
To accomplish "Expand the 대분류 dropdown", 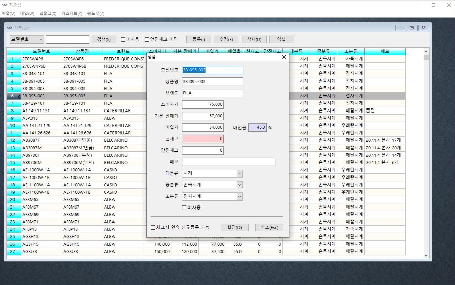I will 239,173.
